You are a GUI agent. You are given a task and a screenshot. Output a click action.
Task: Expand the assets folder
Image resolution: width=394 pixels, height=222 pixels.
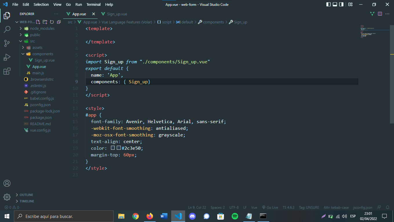tap(37, 47)
